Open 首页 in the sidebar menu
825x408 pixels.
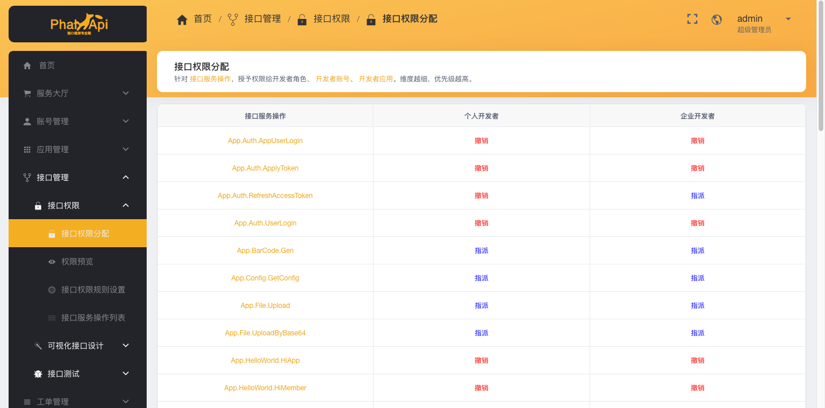pyautogui.click(x=77, y=65)
